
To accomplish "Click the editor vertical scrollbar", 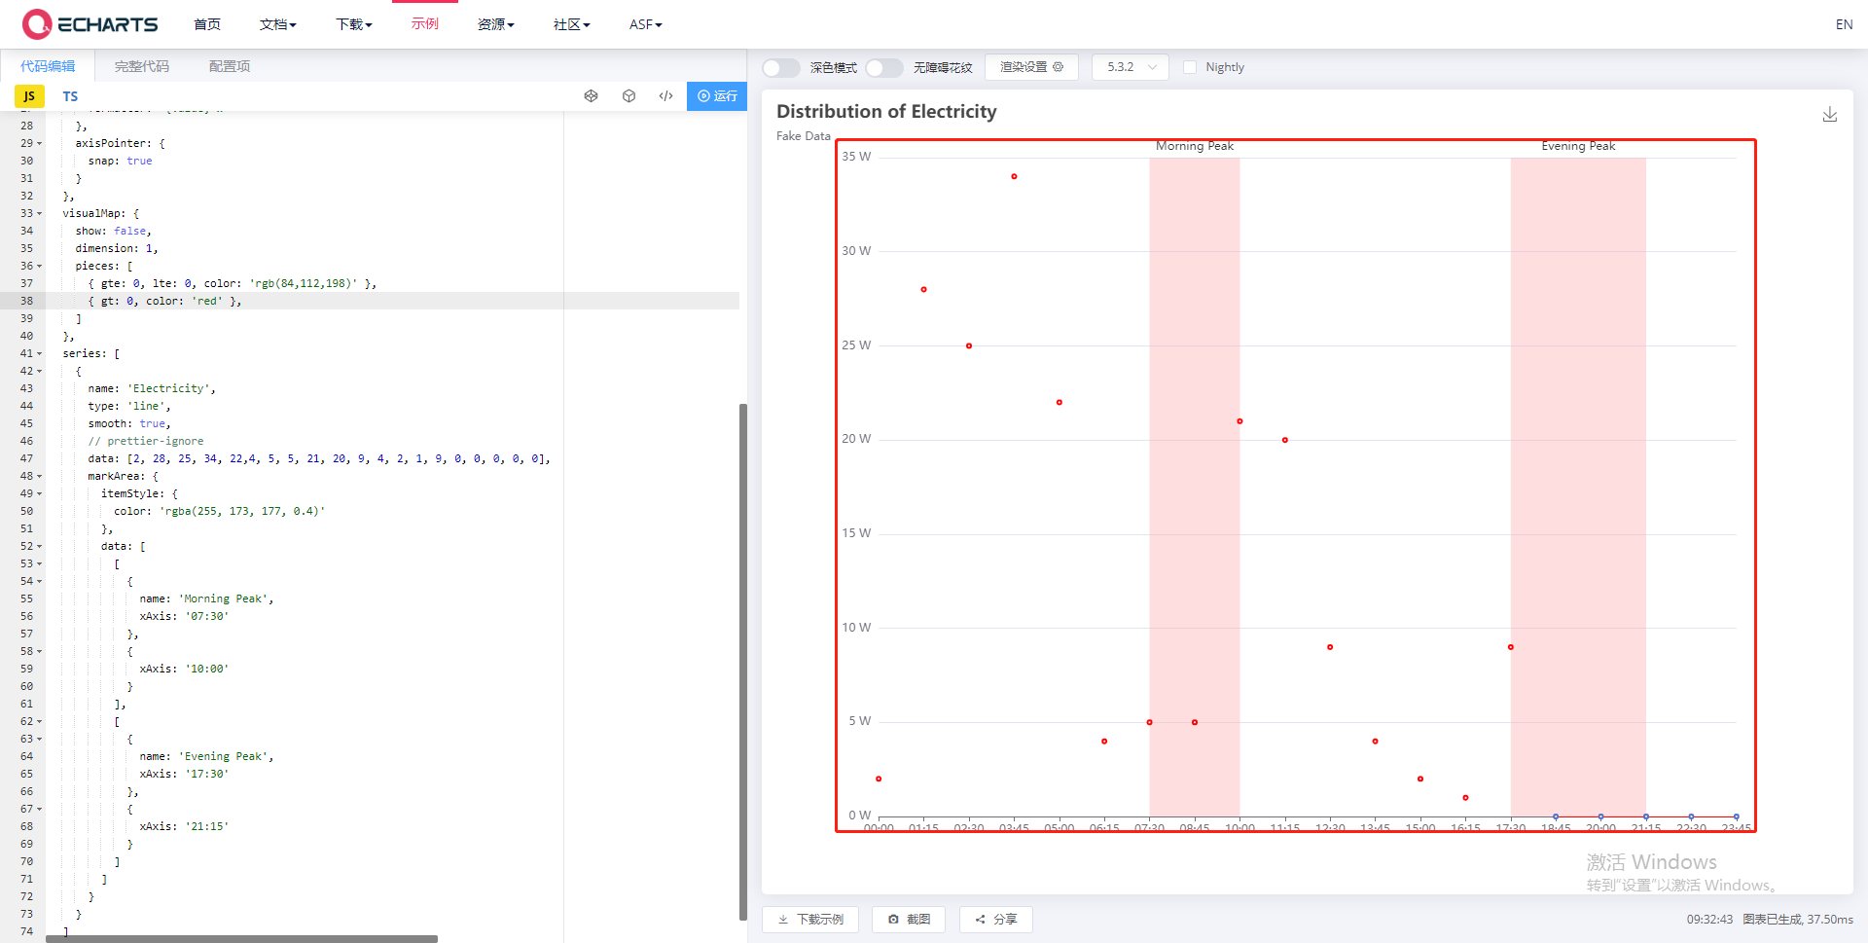I will pos(743,662).
